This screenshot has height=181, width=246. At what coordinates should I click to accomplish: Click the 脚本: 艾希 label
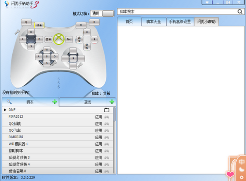[x=101, y=93]
